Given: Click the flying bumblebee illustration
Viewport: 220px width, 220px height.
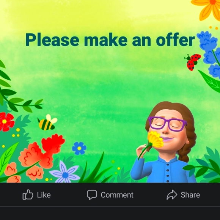Looking at the screenshot, I should 47,123.
